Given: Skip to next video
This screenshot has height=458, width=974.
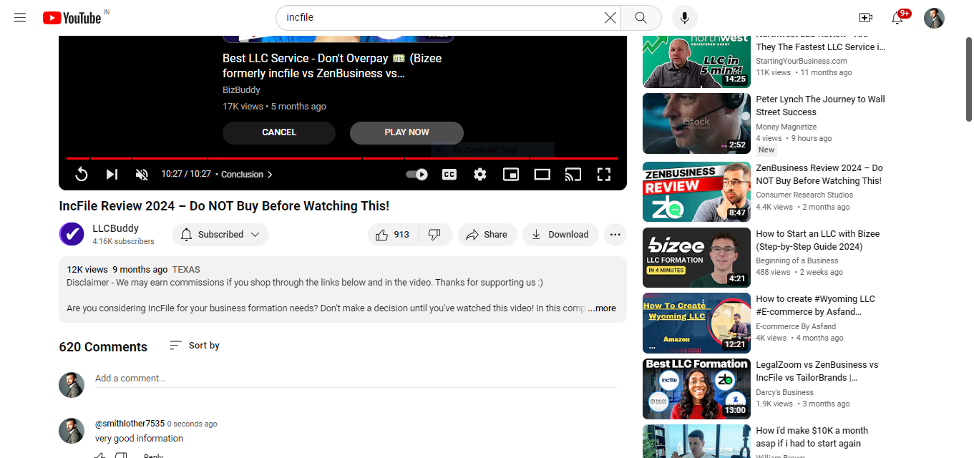Looking at the screenshot, I should 112,174.
